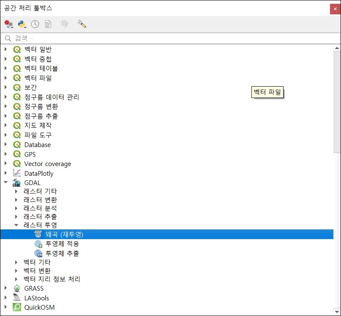Click the 투영체 적용 globe icon
Image resolution: width=341 pixels, height=316 pixels.
pos(38,244)
